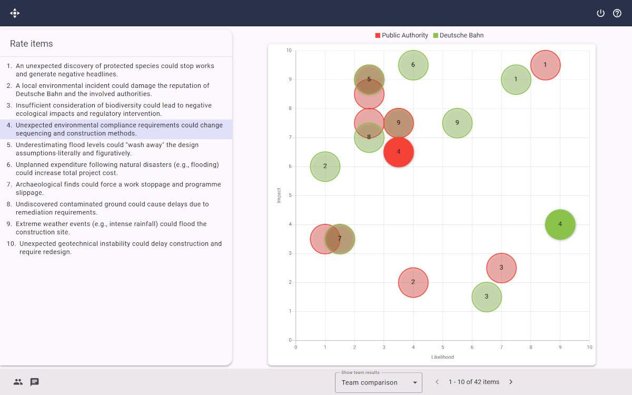Select item 8 about contaminated ground
This screenshot has width=632, height=395.
coord(116,208)
